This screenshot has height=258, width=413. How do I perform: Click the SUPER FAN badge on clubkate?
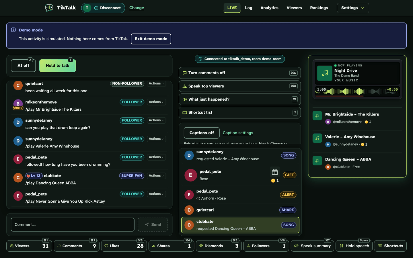[x=132, y=176]
